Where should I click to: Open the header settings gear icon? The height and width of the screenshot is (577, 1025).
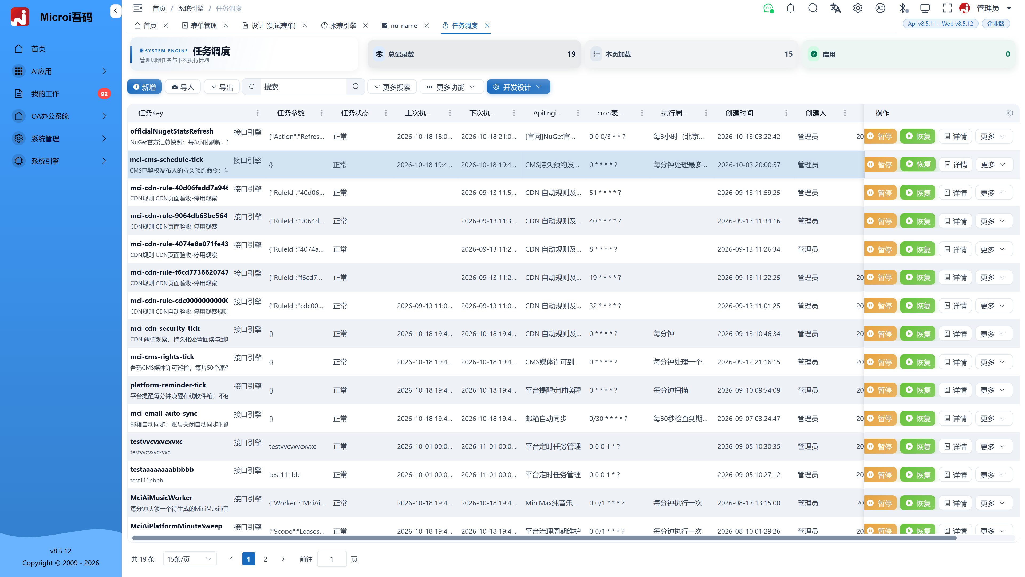(x=857, y=8)
